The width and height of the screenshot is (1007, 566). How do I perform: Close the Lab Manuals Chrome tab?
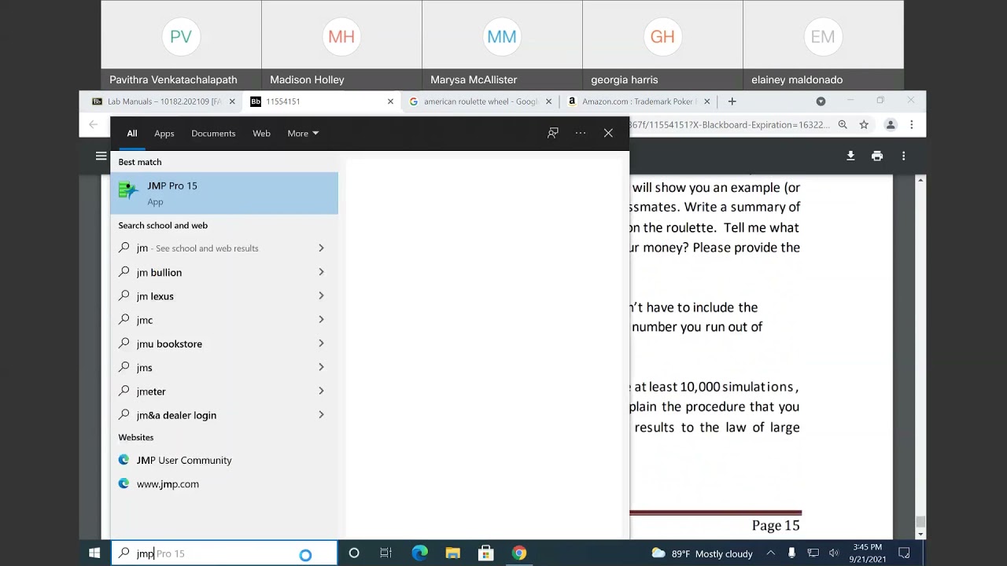[x=232, y=101]
